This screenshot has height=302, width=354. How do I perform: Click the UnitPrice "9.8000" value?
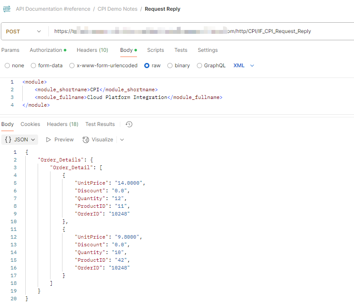coord(127,237)
